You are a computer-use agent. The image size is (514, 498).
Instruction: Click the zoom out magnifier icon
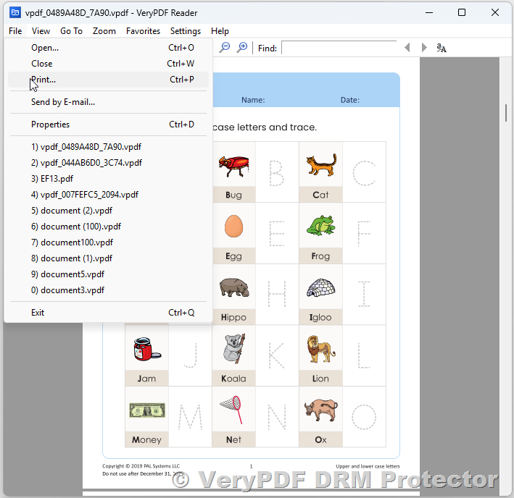225,47
